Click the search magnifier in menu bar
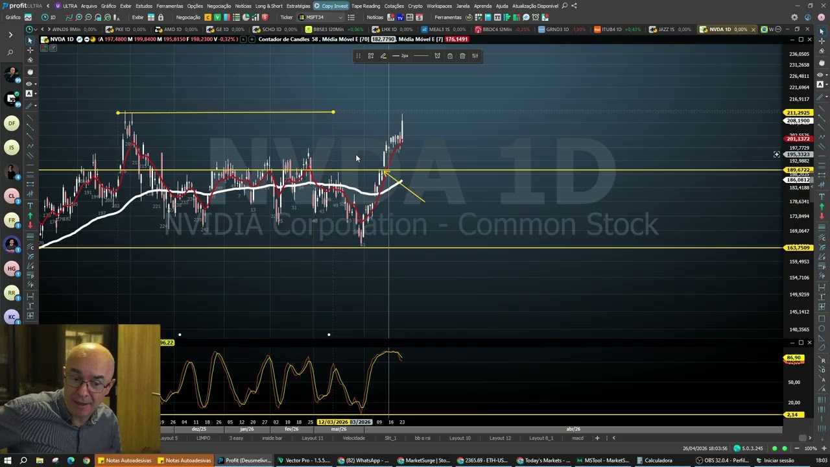 tap(565, 6)
